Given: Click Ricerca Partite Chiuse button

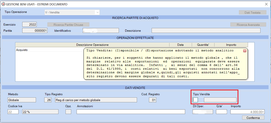Looking at the screenshot, I should click(68, 25).
